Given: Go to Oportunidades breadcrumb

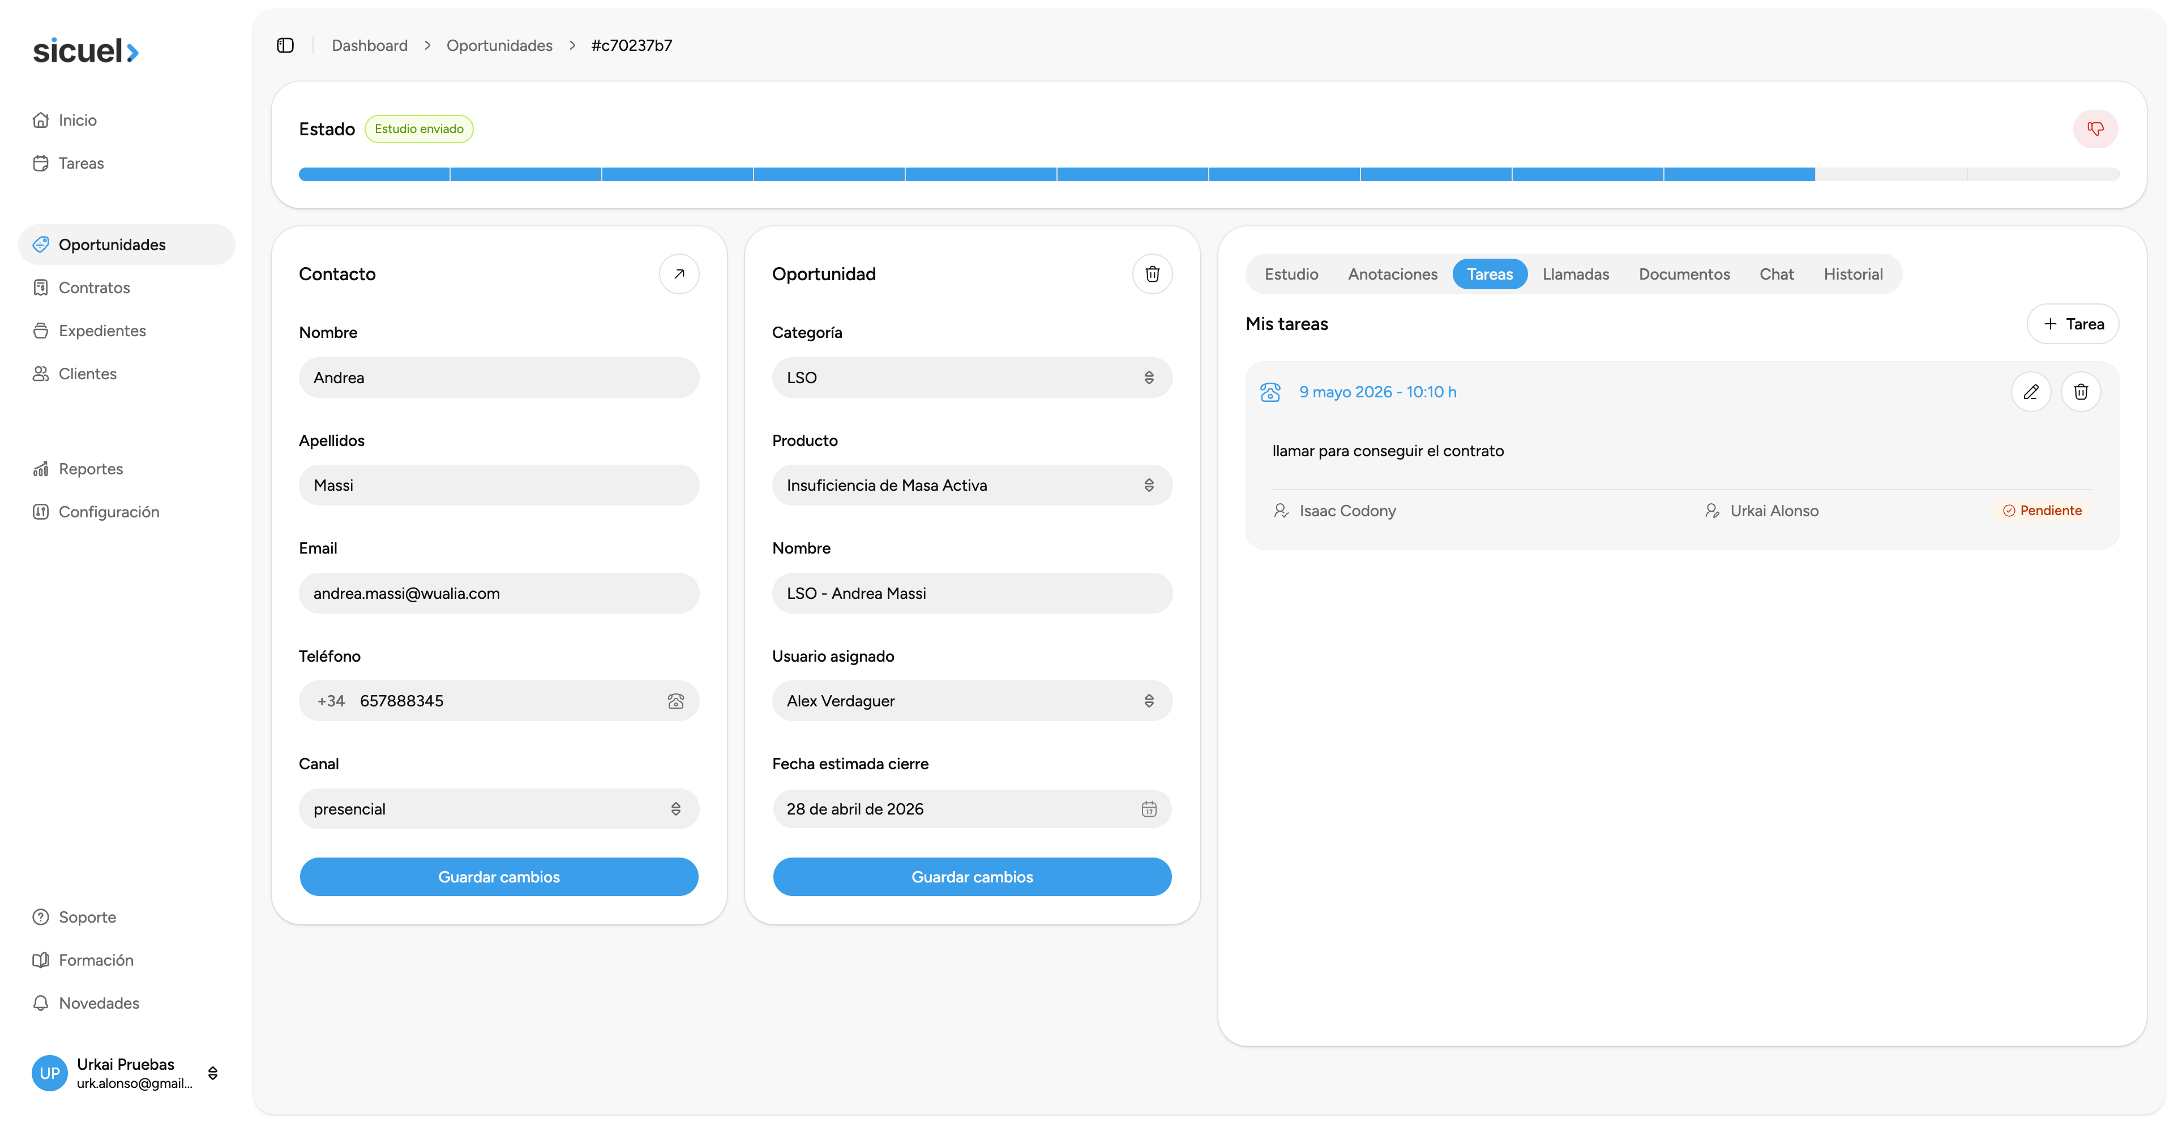Looking at the screenshot, I should tap(499, 45).
